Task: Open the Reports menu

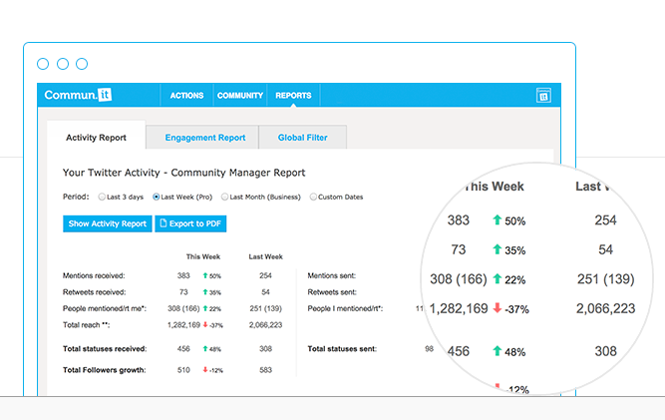Action: pos(293,96)
